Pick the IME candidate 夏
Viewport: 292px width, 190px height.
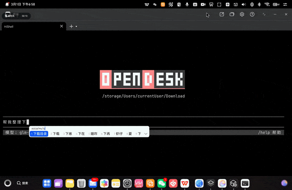(130, 134)
